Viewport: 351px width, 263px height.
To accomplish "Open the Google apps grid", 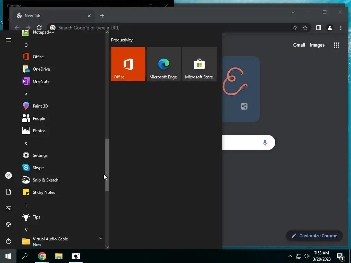I will pos(337,45).
